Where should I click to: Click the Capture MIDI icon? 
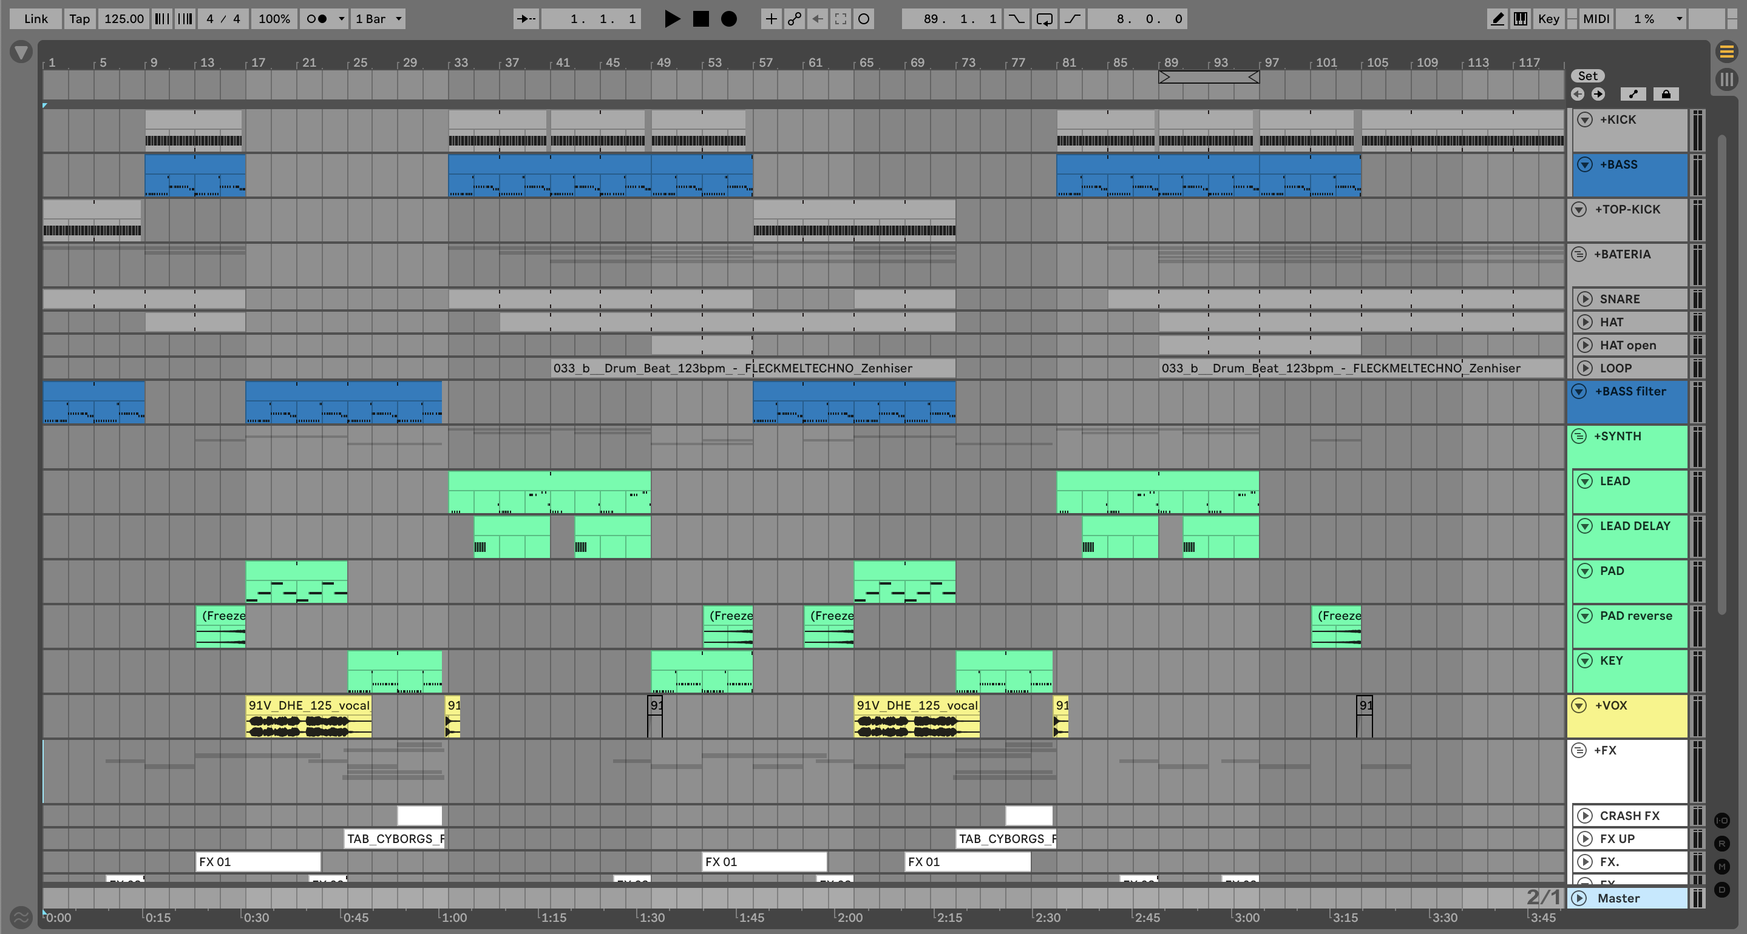pyautogui.click(x=840, y=19)
